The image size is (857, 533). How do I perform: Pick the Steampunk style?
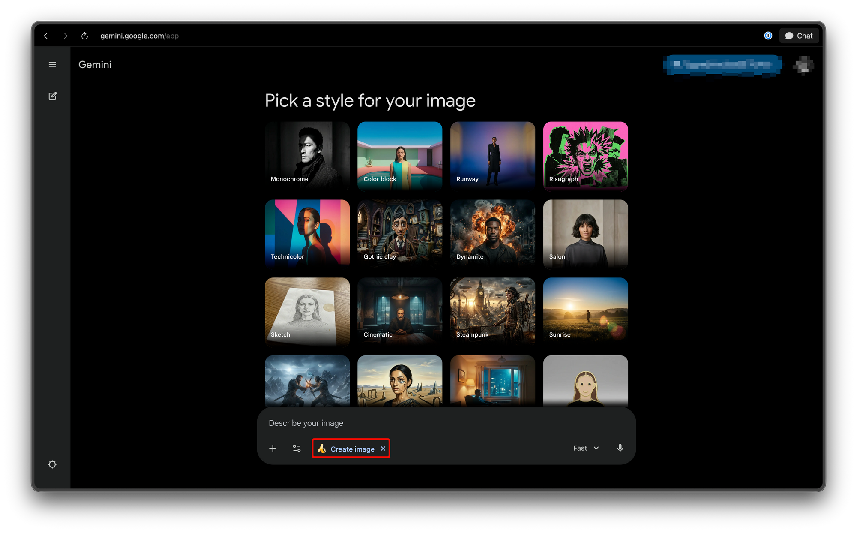pyautogui.click(x=493, y=312)
